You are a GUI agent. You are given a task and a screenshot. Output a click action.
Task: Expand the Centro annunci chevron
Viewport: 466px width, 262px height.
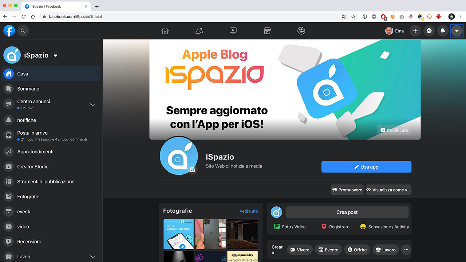[x=93, y=104]
